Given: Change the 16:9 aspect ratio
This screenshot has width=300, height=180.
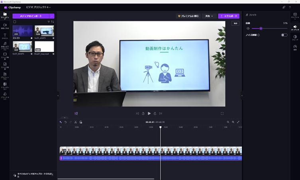Looking at the screenshot, I should tap(235, 23).
